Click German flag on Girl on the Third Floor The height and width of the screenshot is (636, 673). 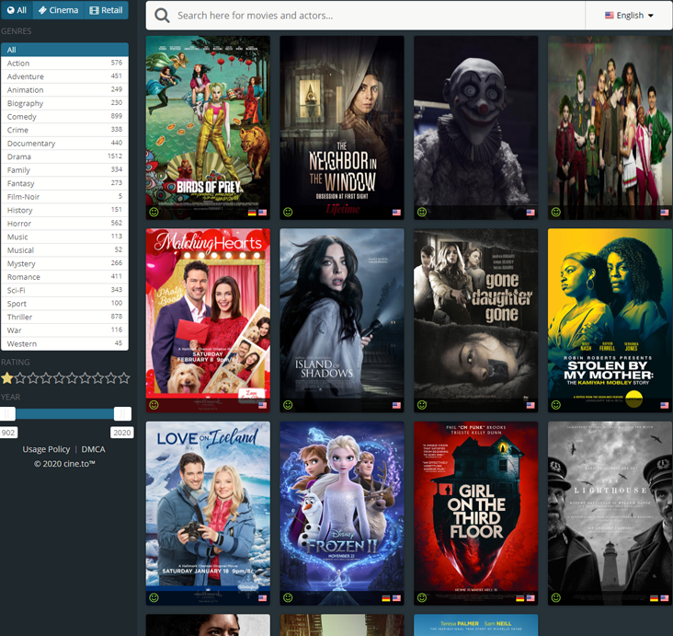(x=519, y=598)
